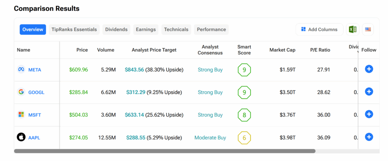Click the META company logo
Viewport: 388px width, 161px height.
[x=21, y=70]
